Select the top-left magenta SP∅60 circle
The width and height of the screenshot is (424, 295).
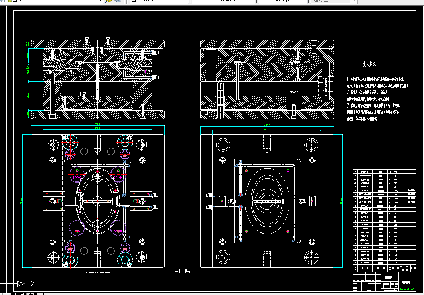(x=77, y=175)
